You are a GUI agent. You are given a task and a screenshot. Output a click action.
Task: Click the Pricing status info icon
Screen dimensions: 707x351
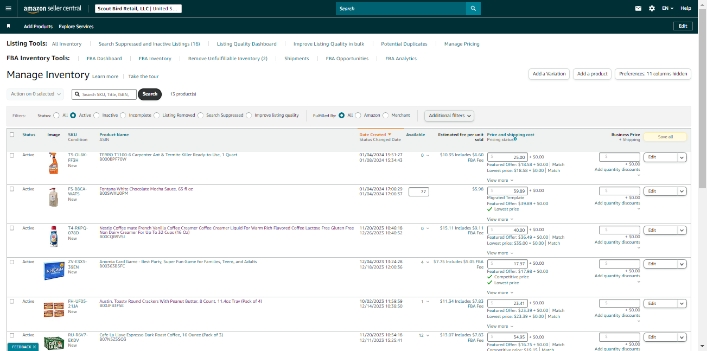coord(515,139)
